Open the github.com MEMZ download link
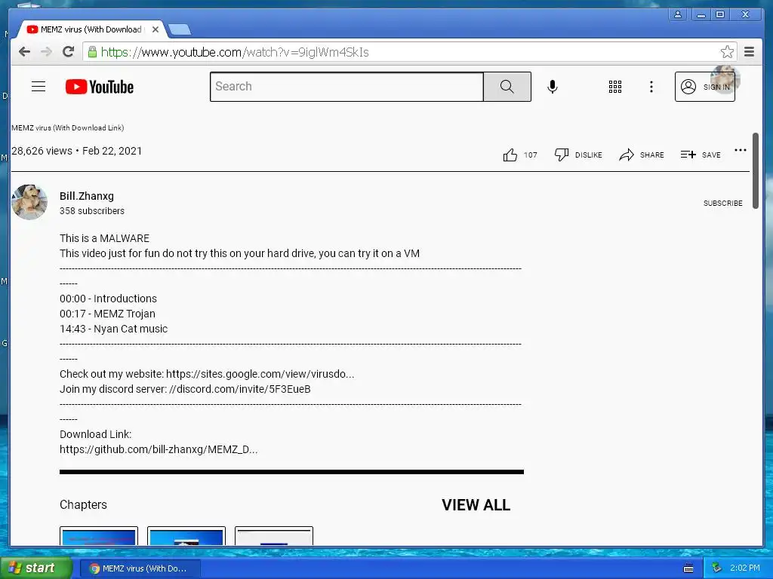773x579 pixels. [x=159, y=449]
